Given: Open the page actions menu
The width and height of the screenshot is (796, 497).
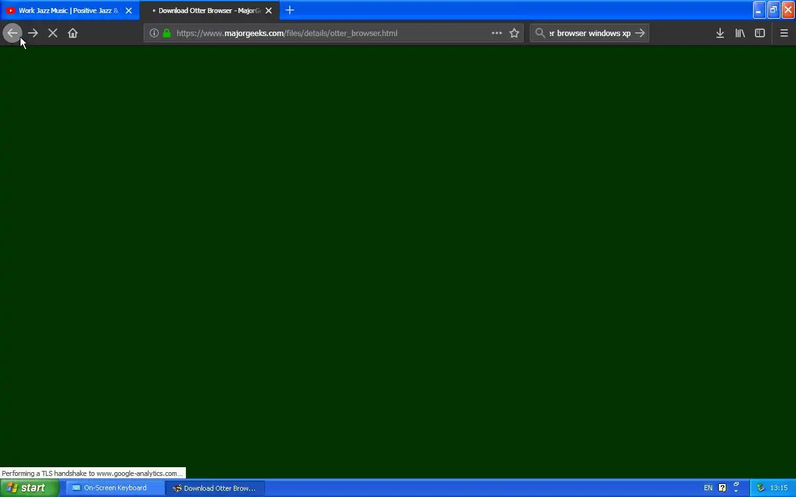Looking at the screenshot, I should coord(496,33).
